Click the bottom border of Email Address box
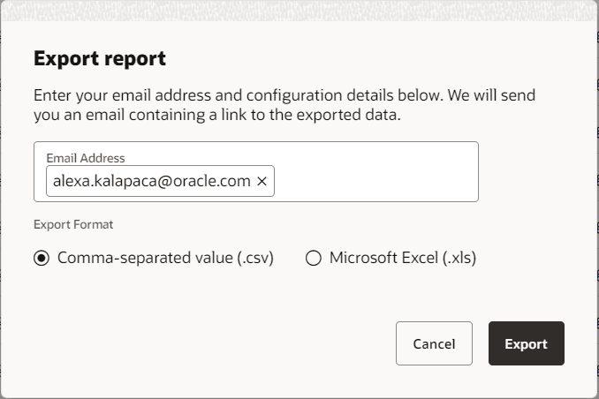The image size is (599, 399). pyautogui.click(x=256, y=201)
